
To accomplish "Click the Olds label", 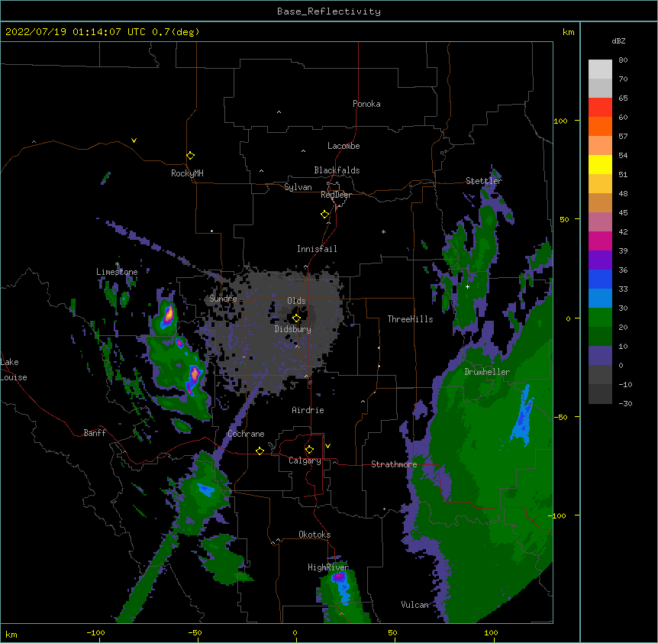I will coord(296,301).
